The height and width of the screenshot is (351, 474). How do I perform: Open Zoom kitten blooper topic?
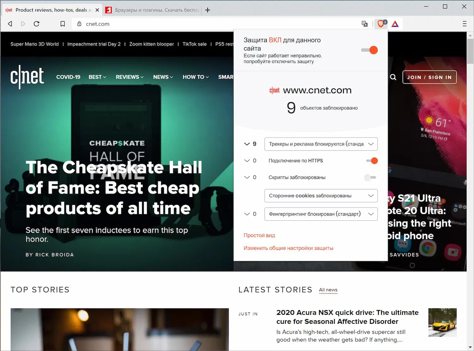[151, 44]
